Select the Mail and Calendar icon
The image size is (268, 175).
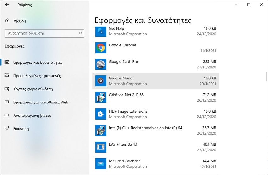pyautogui.click(x=101, y=164)
